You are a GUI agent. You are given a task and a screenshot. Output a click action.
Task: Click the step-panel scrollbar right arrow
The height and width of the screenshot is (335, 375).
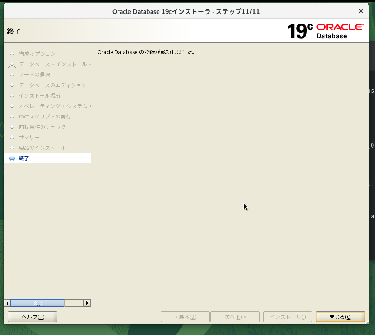87,303
